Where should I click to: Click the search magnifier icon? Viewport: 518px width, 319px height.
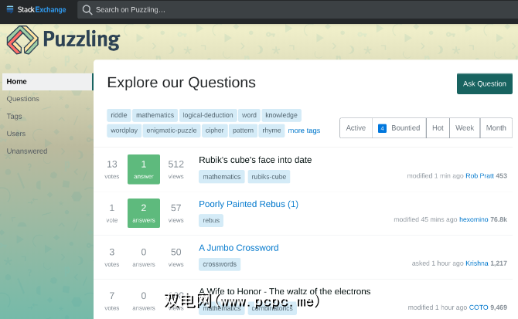(x=87, y=9)
